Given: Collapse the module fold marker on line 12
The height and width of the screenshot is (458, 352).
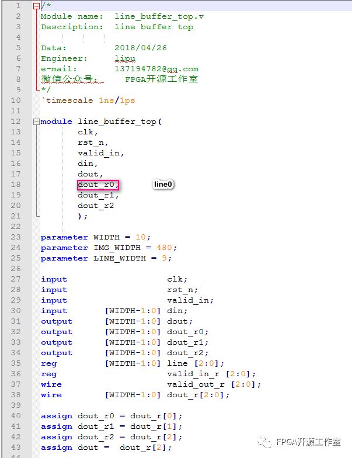Looking at the screenshot, I should (x=37, y=122).
